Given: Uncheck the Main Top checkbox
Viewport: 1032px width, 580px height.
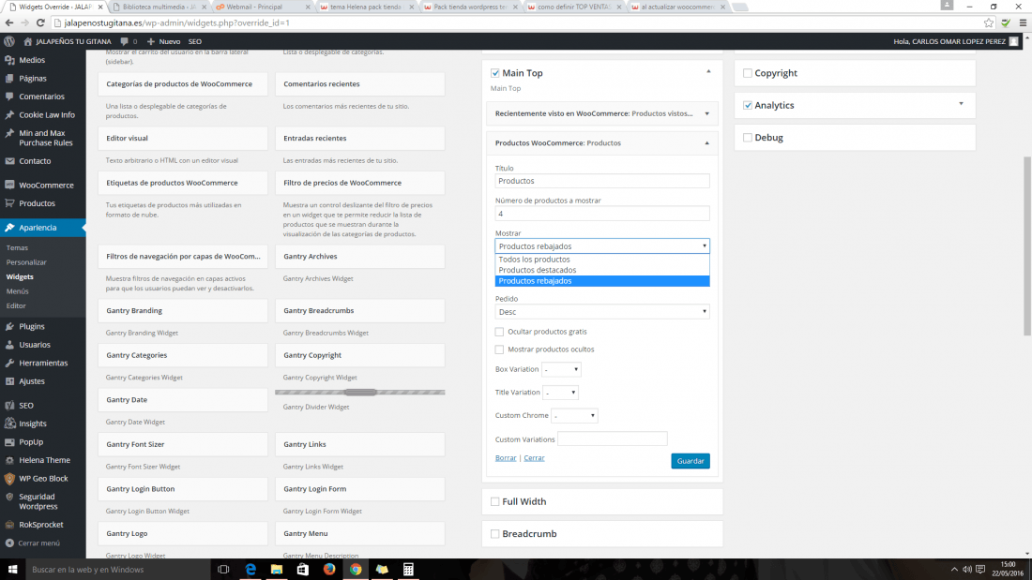Looking at the screenshot, I should click(495, 73).
